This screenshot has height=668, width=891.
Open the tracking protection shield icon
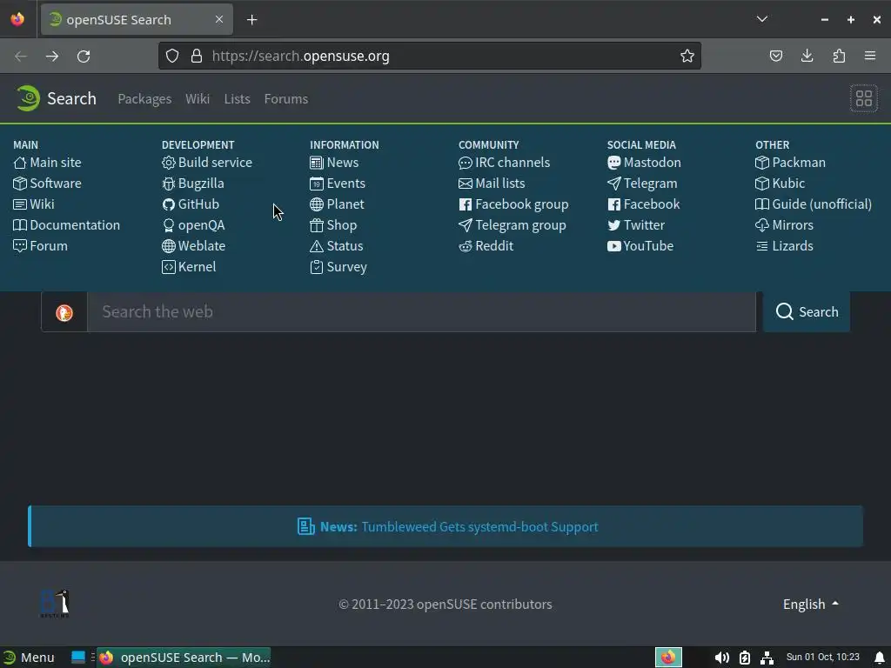coord(172,56)
